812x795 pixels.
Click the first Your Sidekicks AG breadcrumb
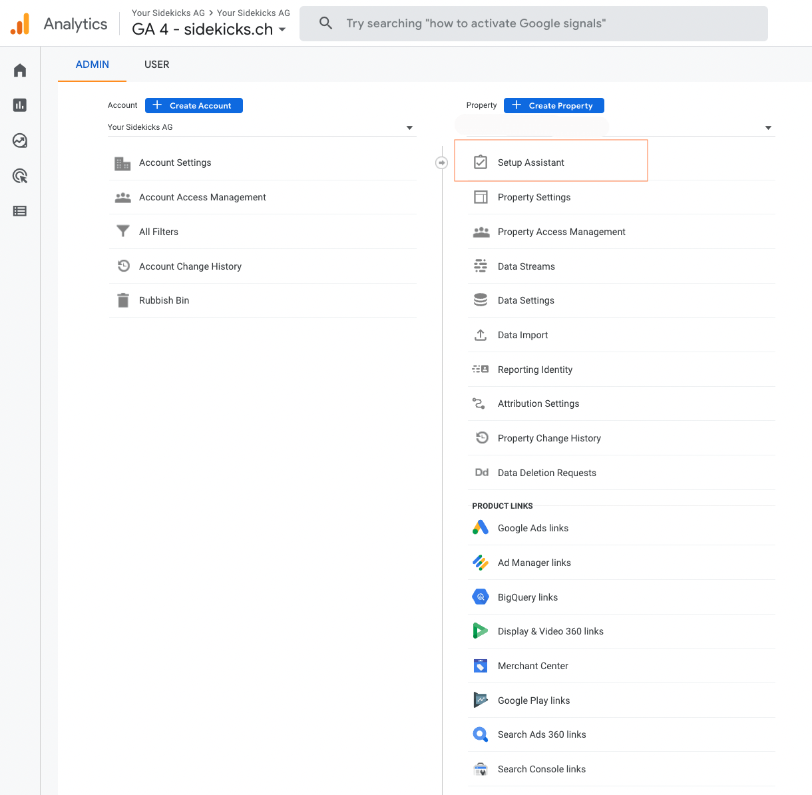coord(168,13)
